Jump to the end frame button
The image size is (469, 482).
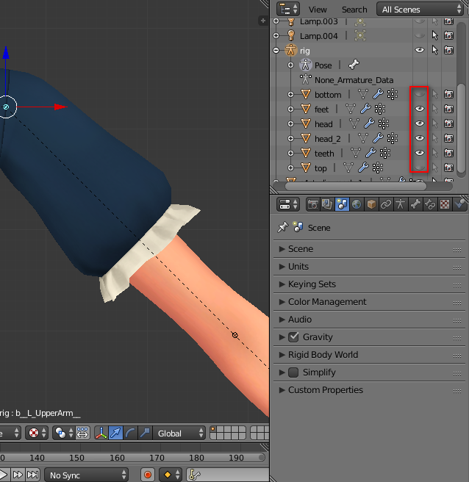(32, 475)
